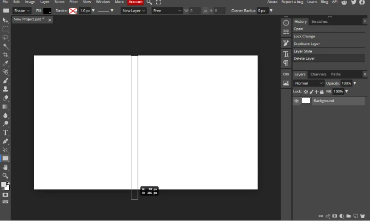Select the Lasso tool
The height and width of the screenshot is (221, 370).
(5, 38)
